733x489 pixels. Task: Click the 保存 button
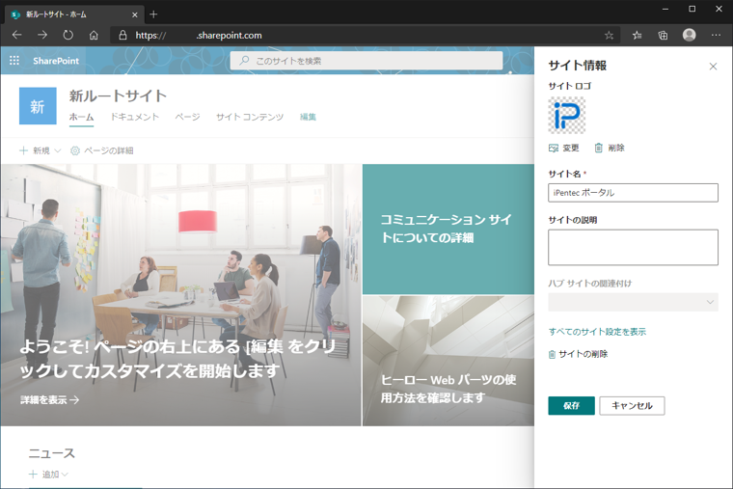tap(571, 406)
